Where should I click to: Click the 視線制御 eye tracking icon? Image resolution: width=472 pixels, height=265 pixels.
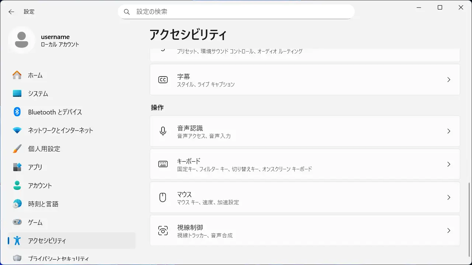tap(163, 231)
